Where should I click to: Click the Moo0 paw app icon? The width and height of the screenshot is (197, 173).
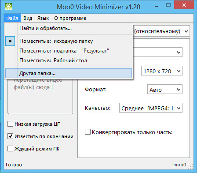8,7
